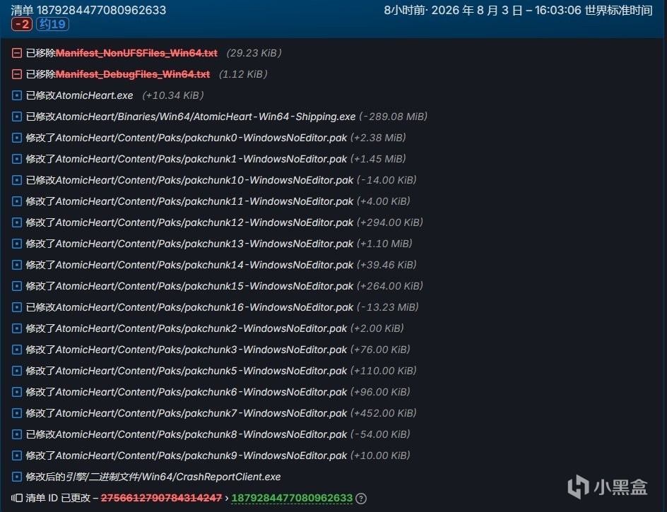Click the timestamp 8小时前 2026 年 8 月 3 日
Viewport: 667px width, 512px height.
click(x=518, y=10)
